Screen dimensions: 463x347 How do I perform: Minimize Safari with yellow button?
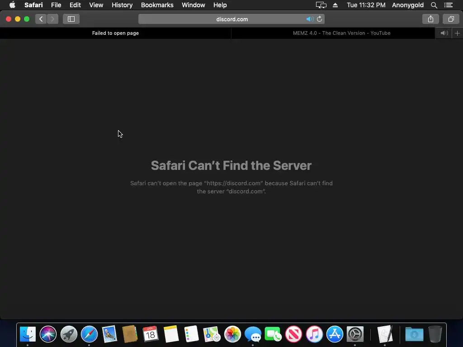point(18,19)
